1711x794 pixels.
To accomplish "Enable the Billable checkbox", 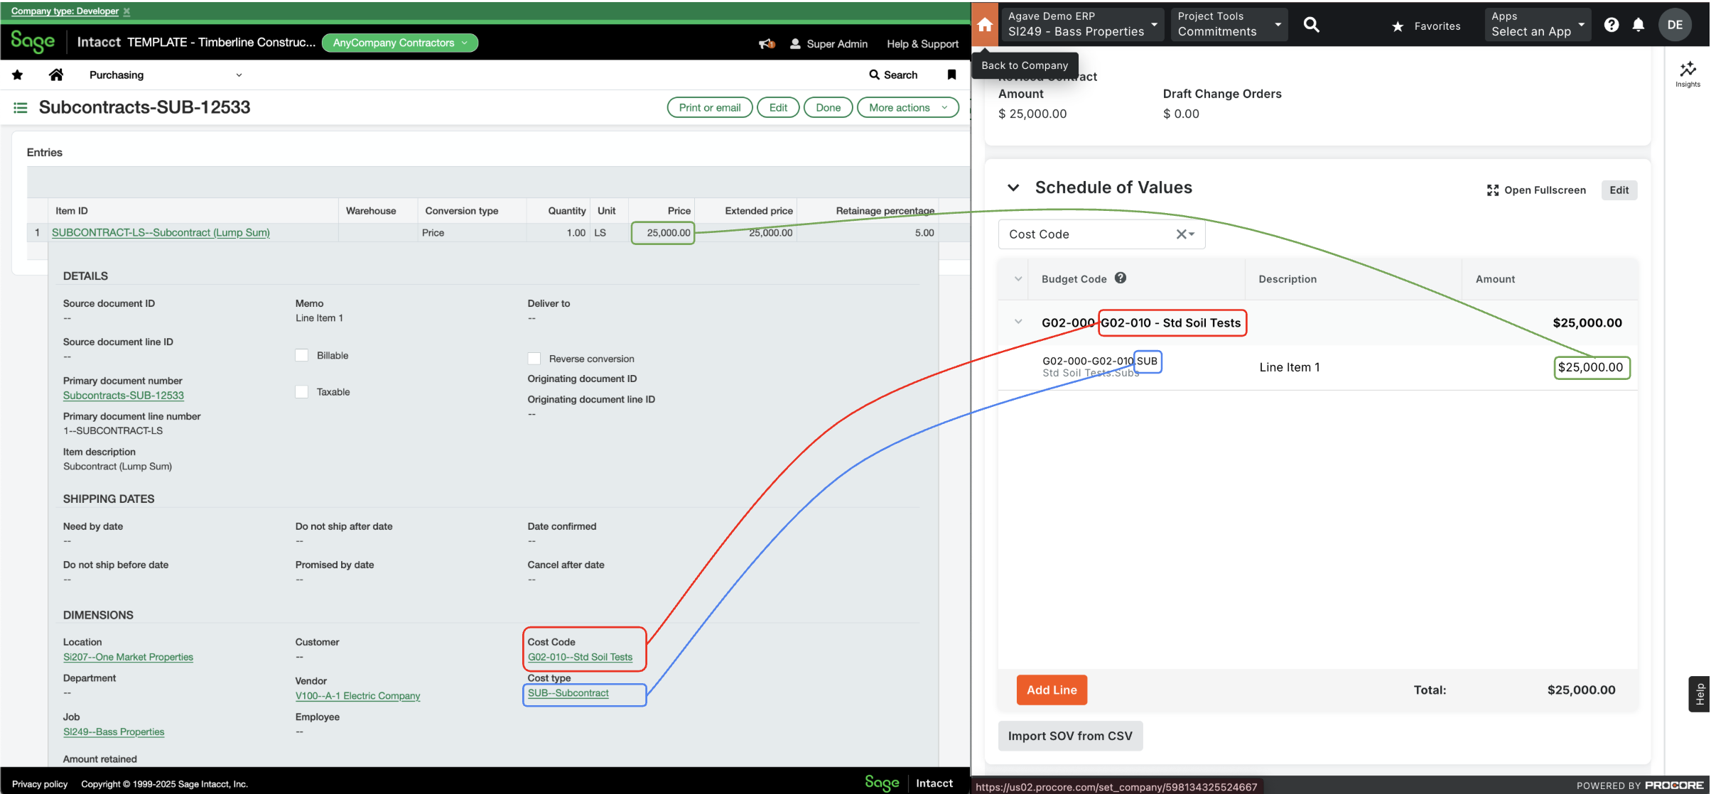I will click(x=301, y=354).
